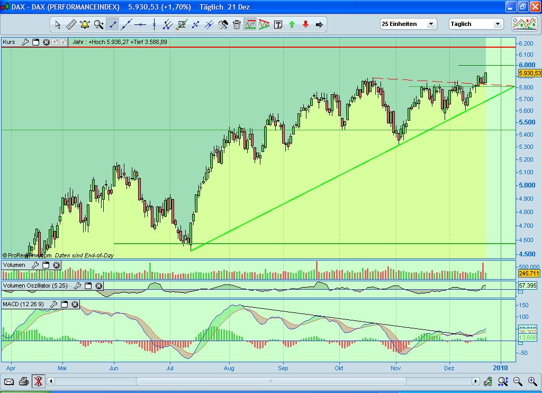542x393 pixels.
Task: Maximize the Kurs panel window icon
Action: coord(35,42)
